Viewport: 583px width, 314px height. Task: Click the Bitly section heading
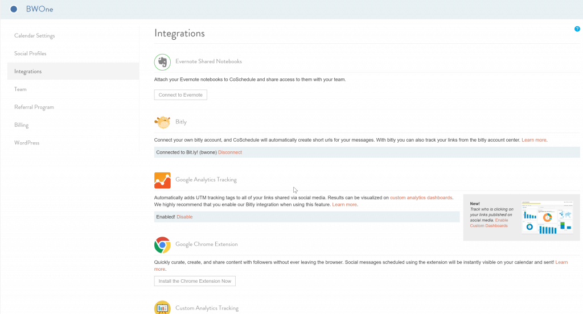[x=181, y=122]
